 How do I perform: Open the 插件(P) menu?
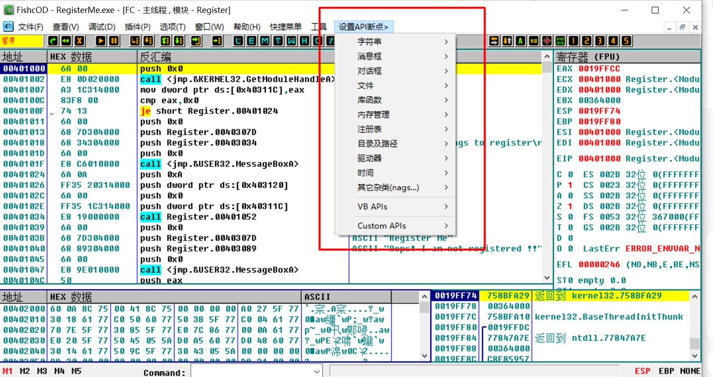[x=138, y=27]
